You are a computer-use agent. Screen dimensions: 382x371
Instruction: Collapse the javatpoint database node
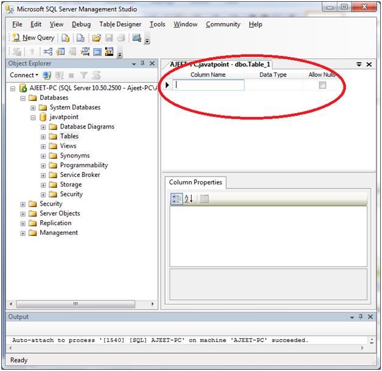point(33,117)
